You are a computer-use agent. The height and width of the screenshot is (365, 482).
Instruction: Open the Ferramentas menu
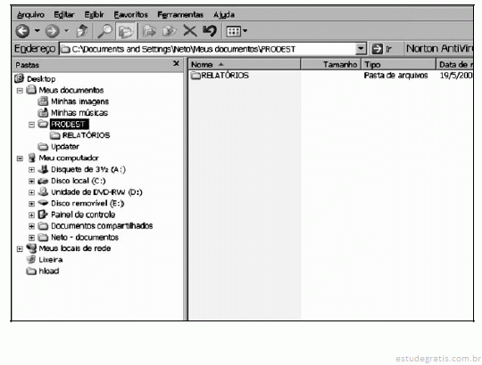[x=180, y=15]
